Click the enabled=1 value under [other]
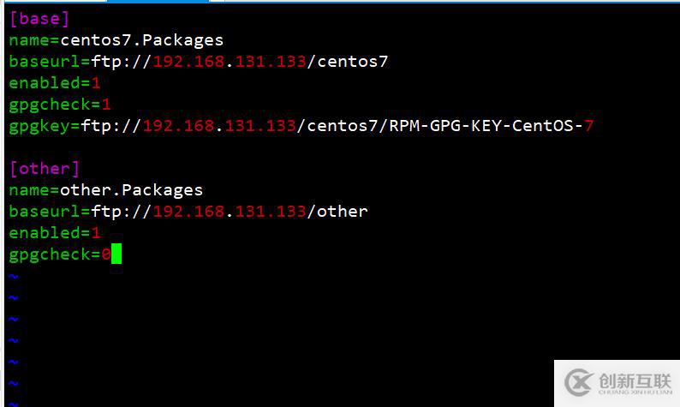The image size is (680, 407). click(x=96, y=232)
